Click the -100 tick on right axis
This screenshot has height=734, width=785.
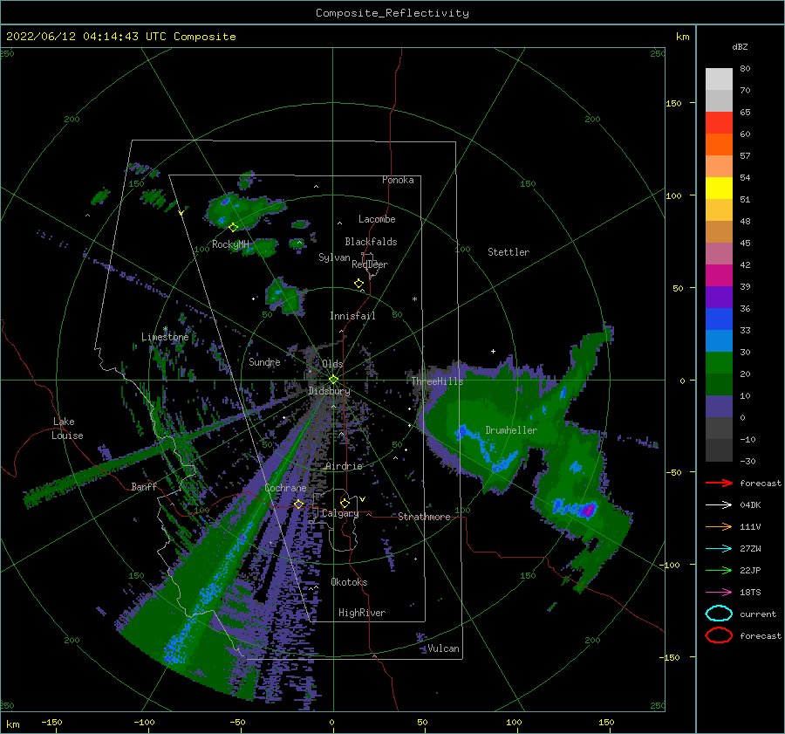[x=671, y=566]
